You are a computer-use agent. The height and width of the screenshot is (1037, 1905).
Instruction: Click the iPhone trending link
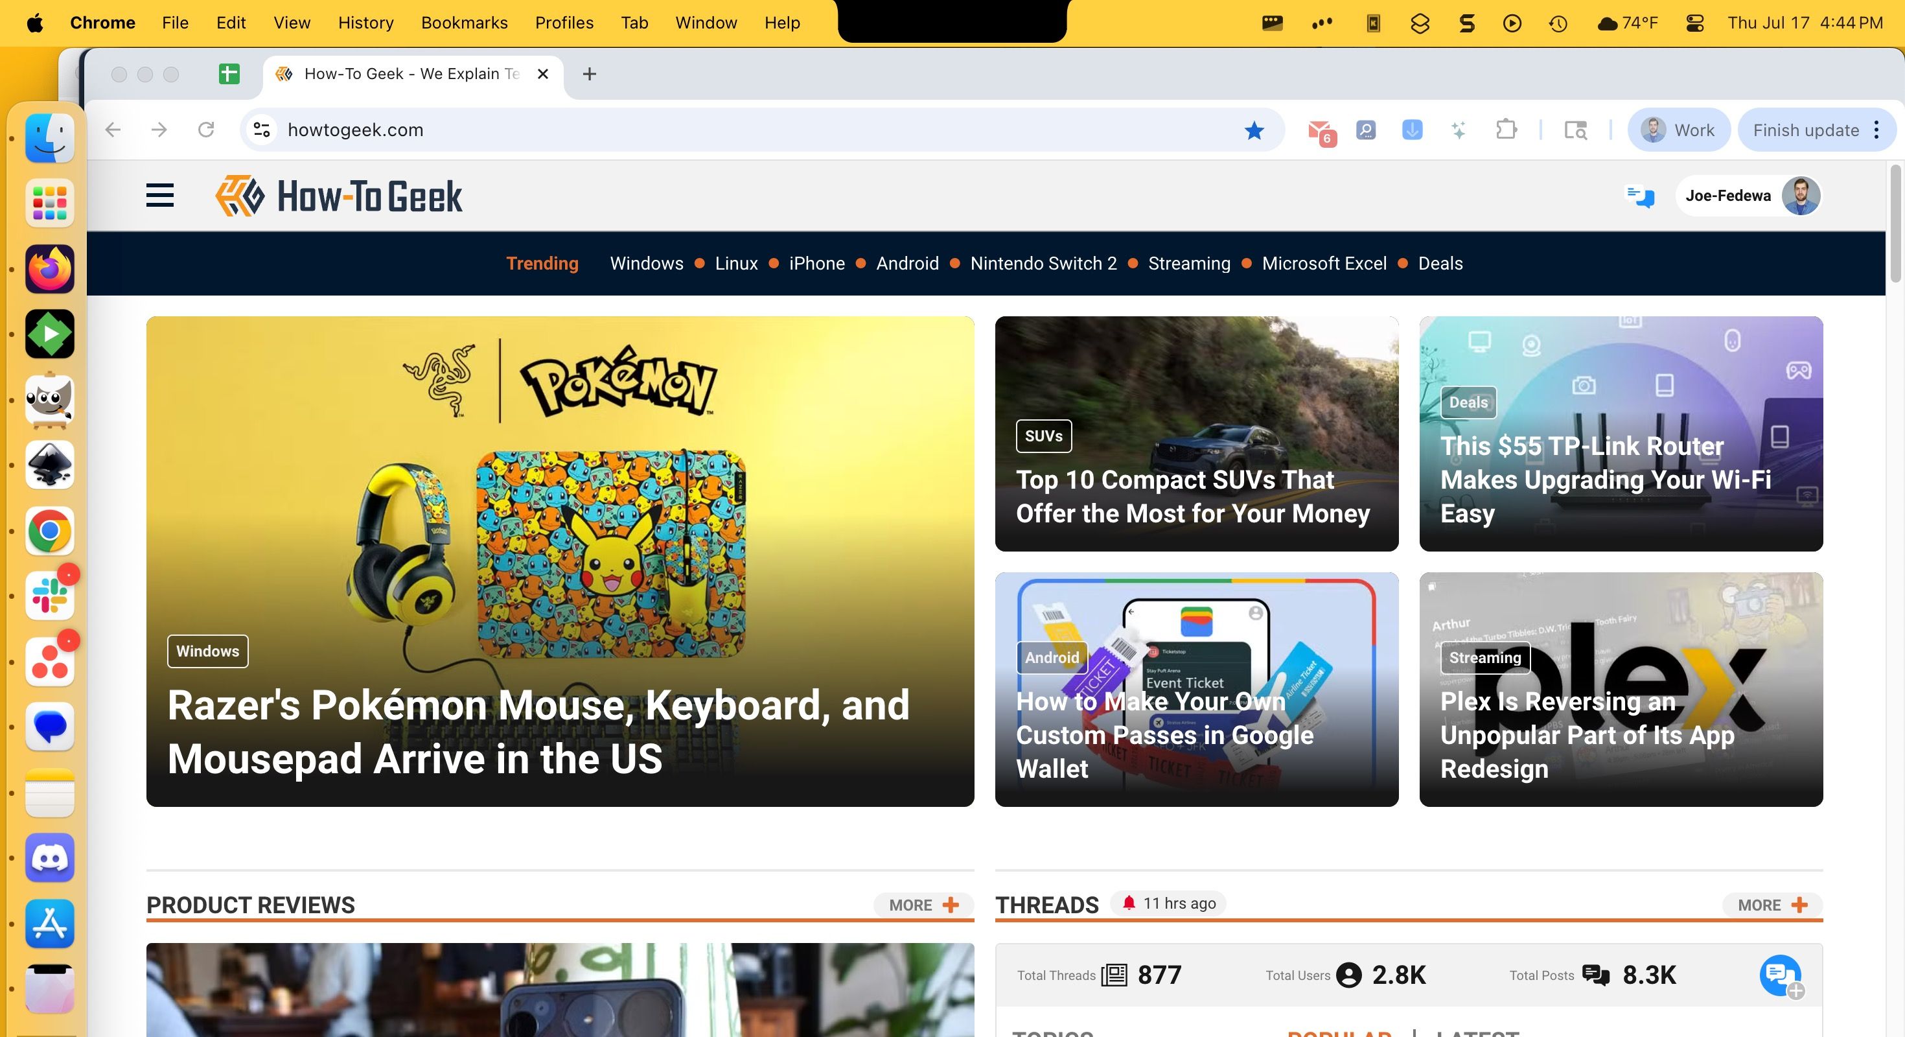click(x=816, y=263)
